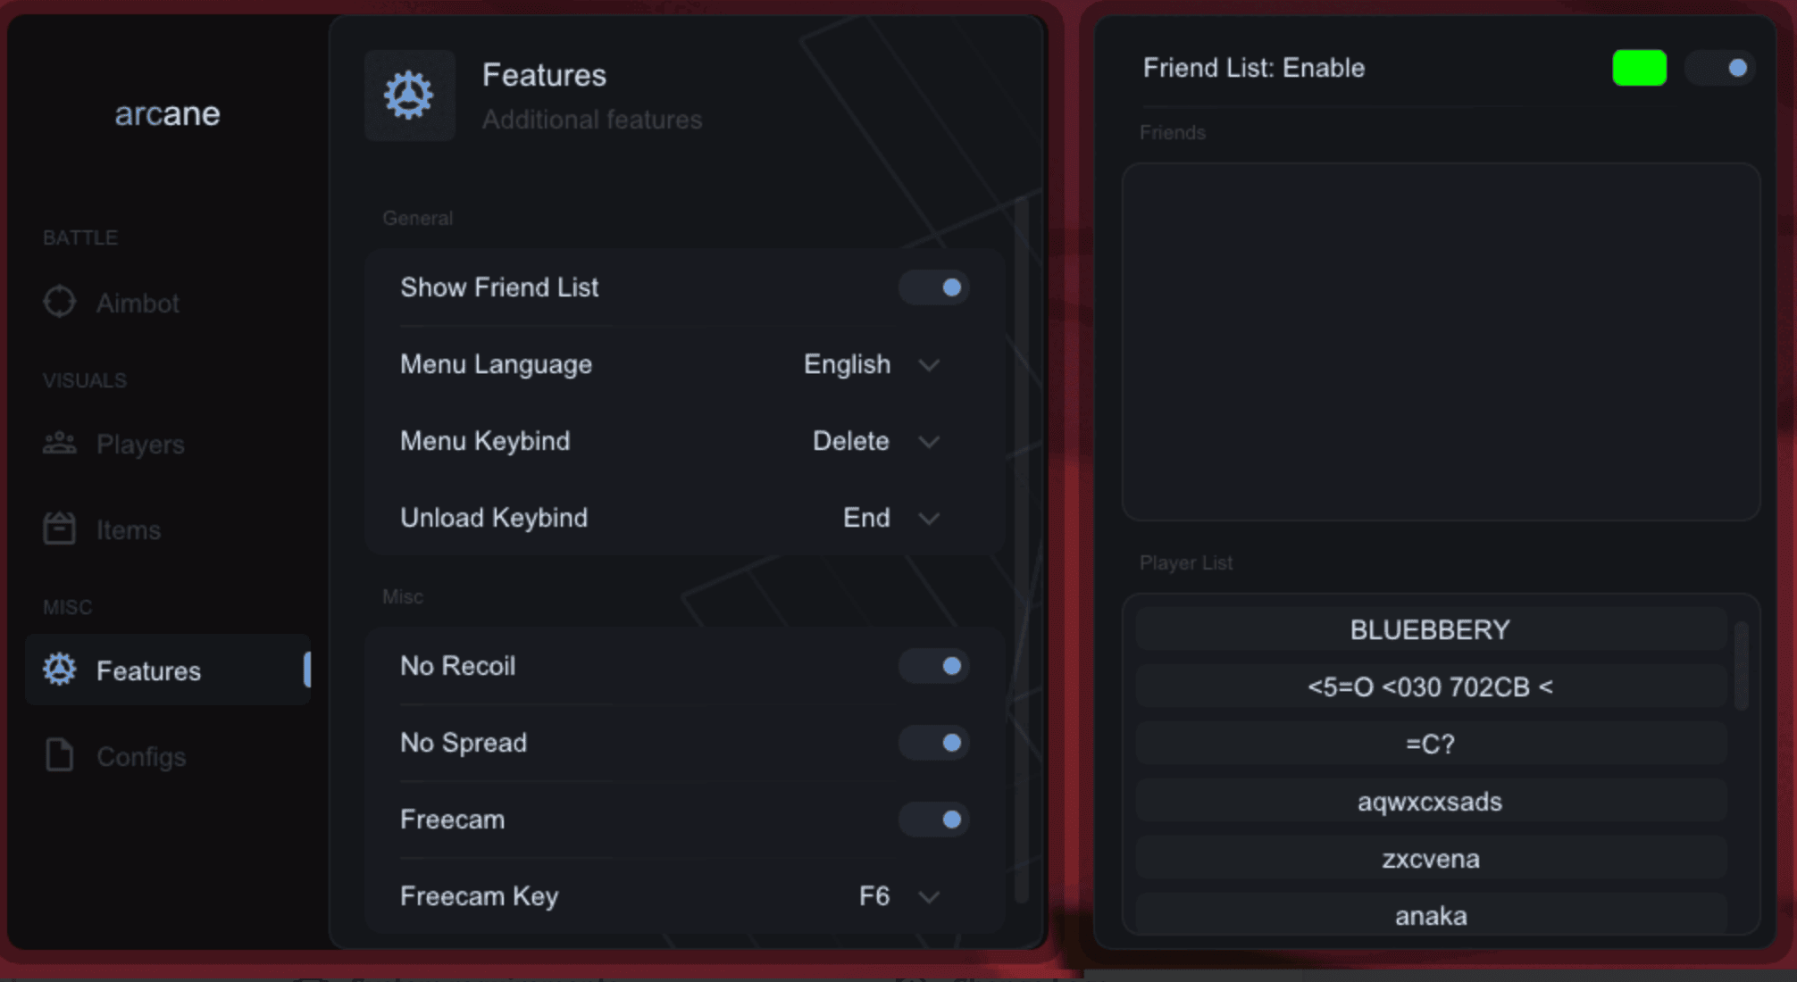Disable the No Recoil switch
This screenshot has width=1797, height=982.
click(933, 666)
